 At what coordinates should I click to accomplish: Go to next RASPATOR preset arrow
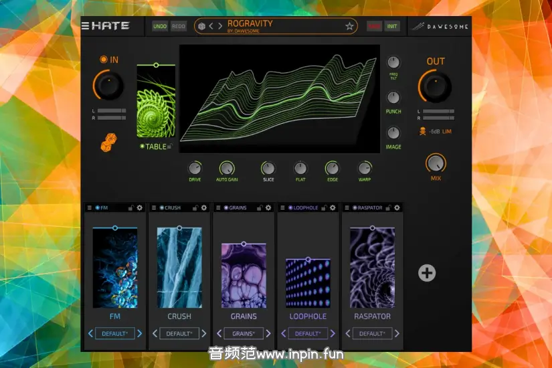[397, 333]
